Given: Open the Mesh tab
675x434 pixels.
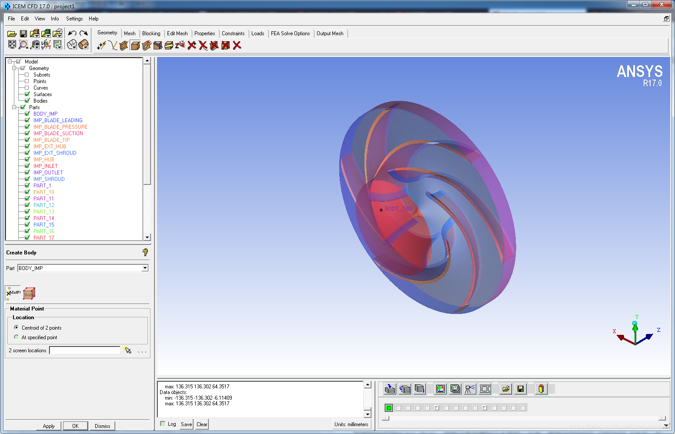Looking at the screenshot, I should tap(130, 33).
